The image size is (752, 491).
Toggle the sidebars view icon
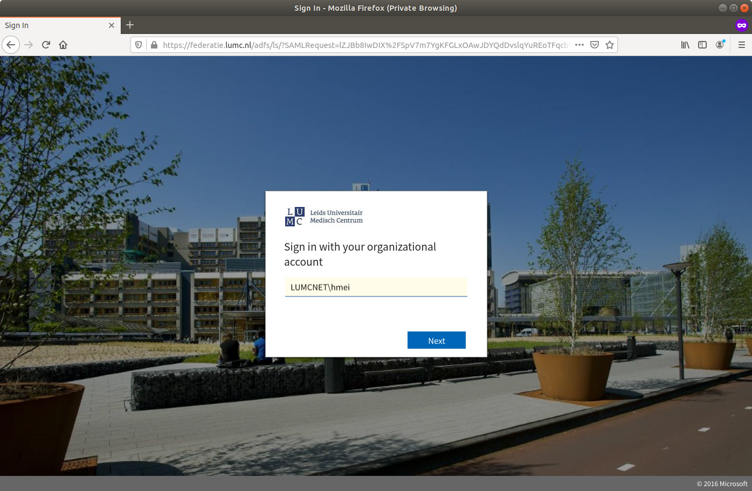click(702, 45)
